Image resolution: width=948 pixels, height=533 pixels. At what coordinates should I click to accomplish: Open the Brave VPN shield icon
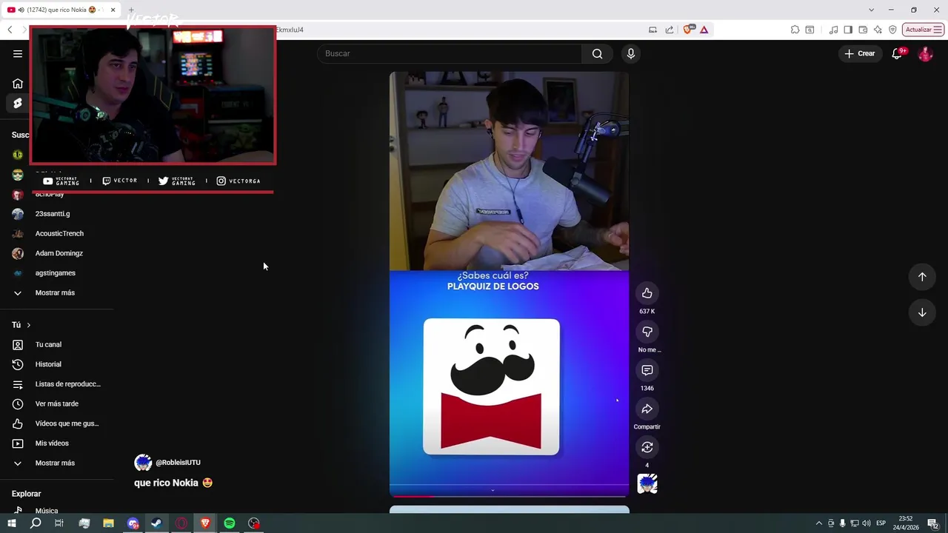[x=892, y=30]
